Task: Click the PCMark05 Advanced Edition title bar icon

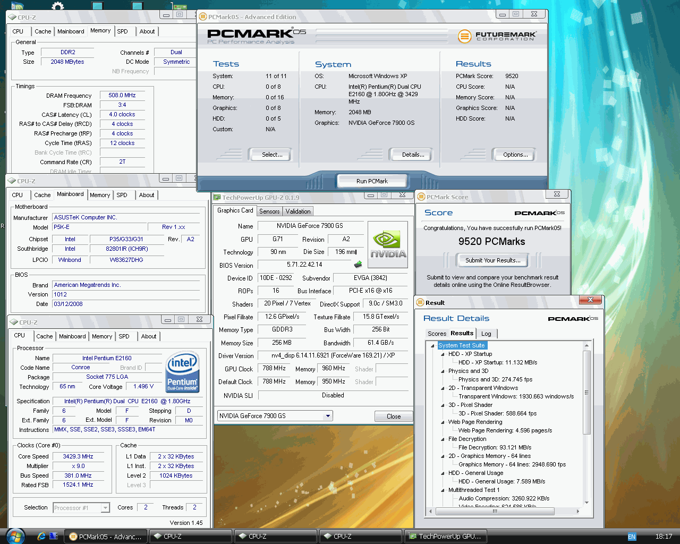Action: click(x=203, y=16)
